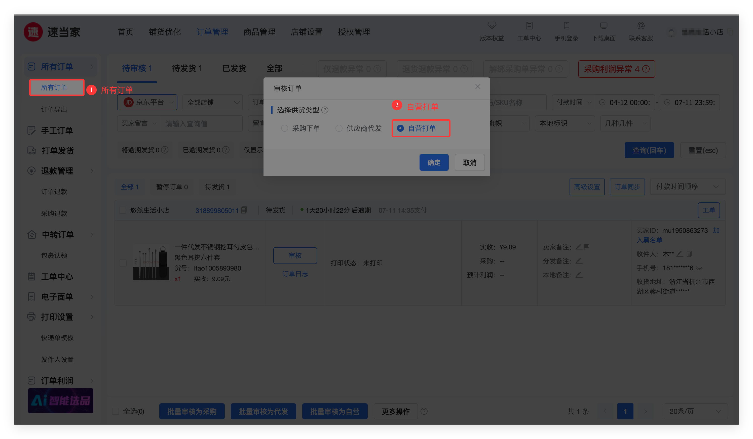Select the 采购下单 radio option

point(284,128)
